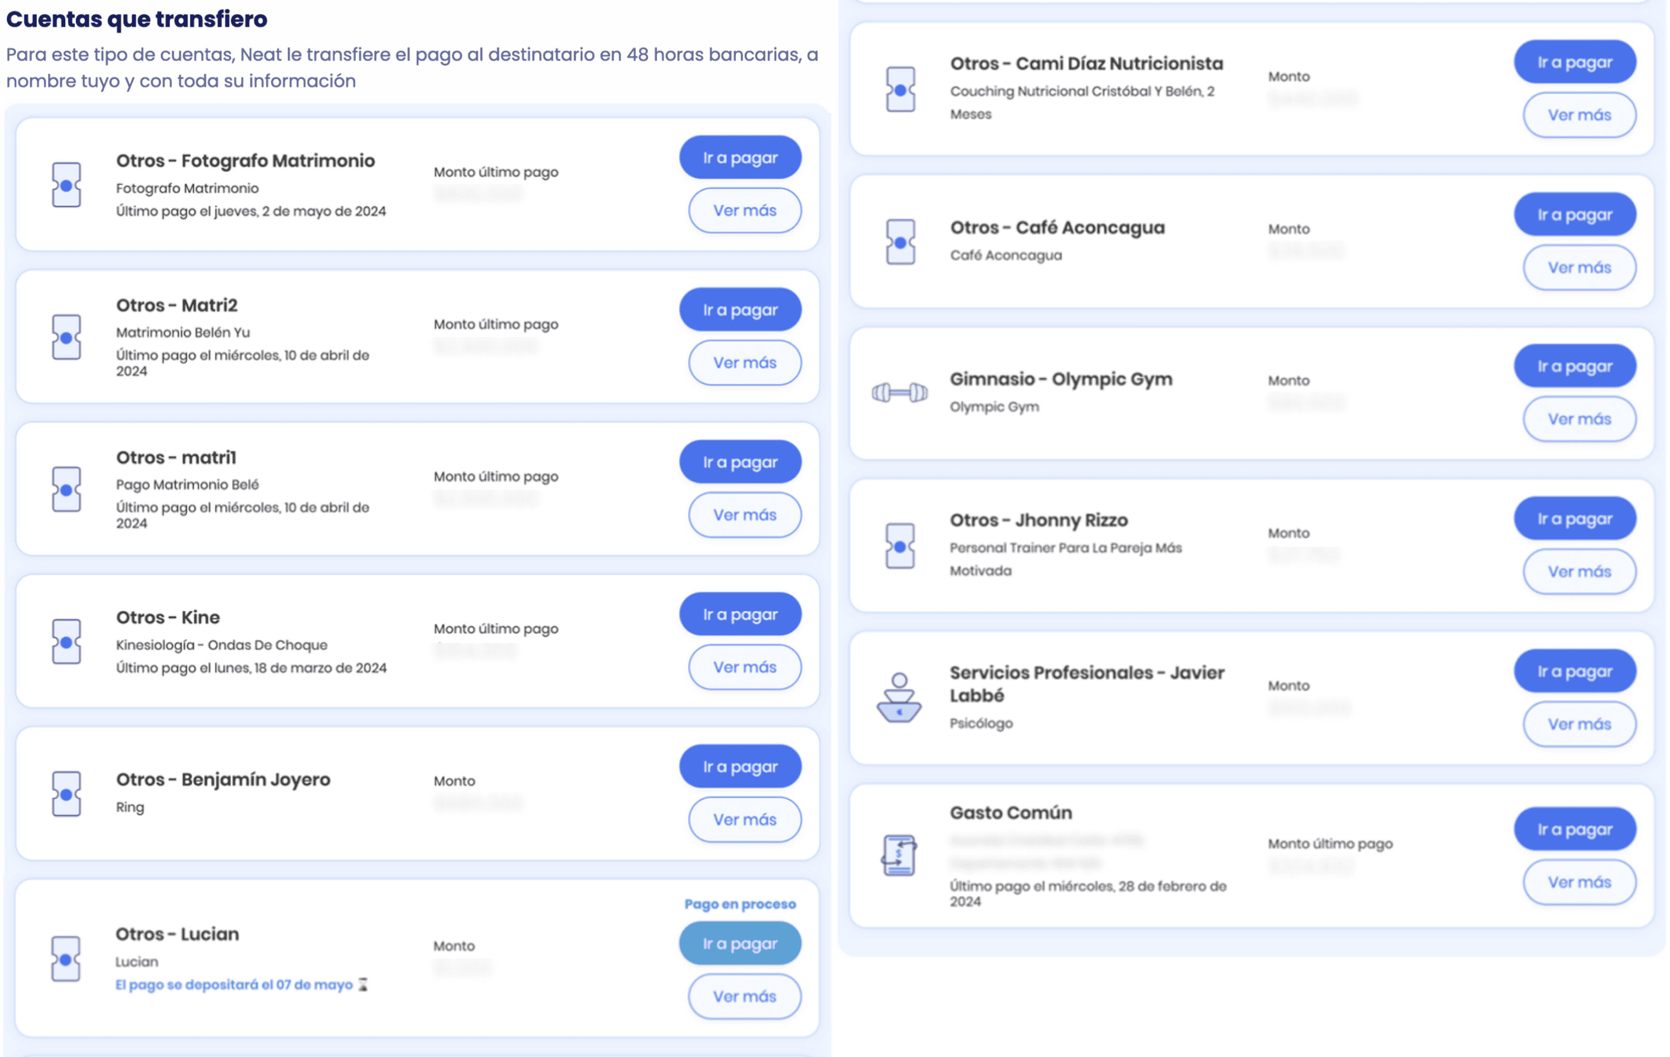This screenshot has width=1670, height=1057.
Task: Pay Benjamín Joyero account
Action: (x=740, y=766)
